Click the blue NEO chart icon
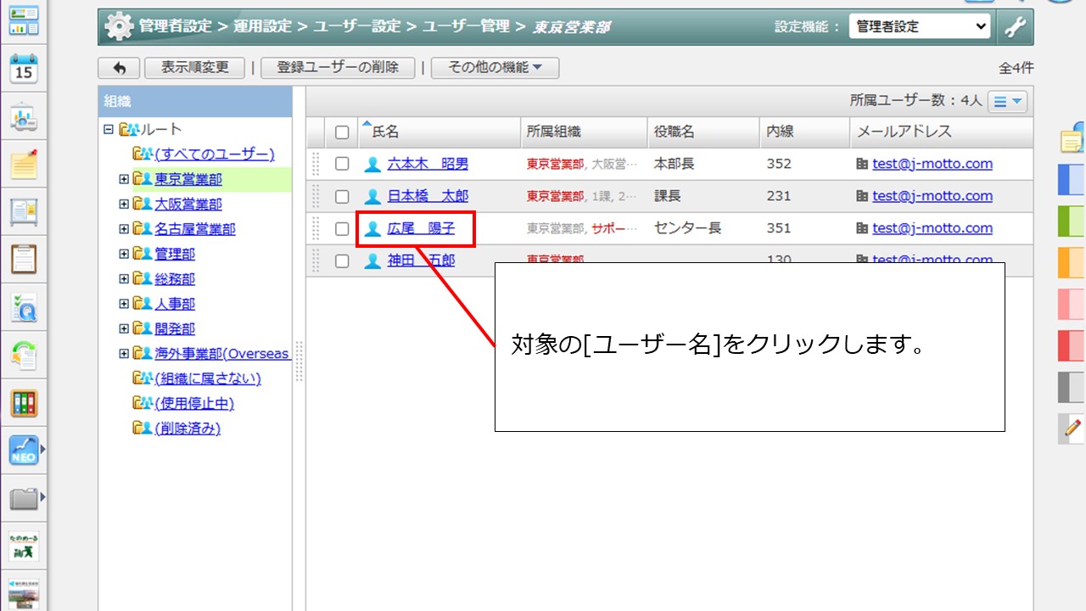The height and width of the screenshot is (611, 1086). [x=24, y=450]
